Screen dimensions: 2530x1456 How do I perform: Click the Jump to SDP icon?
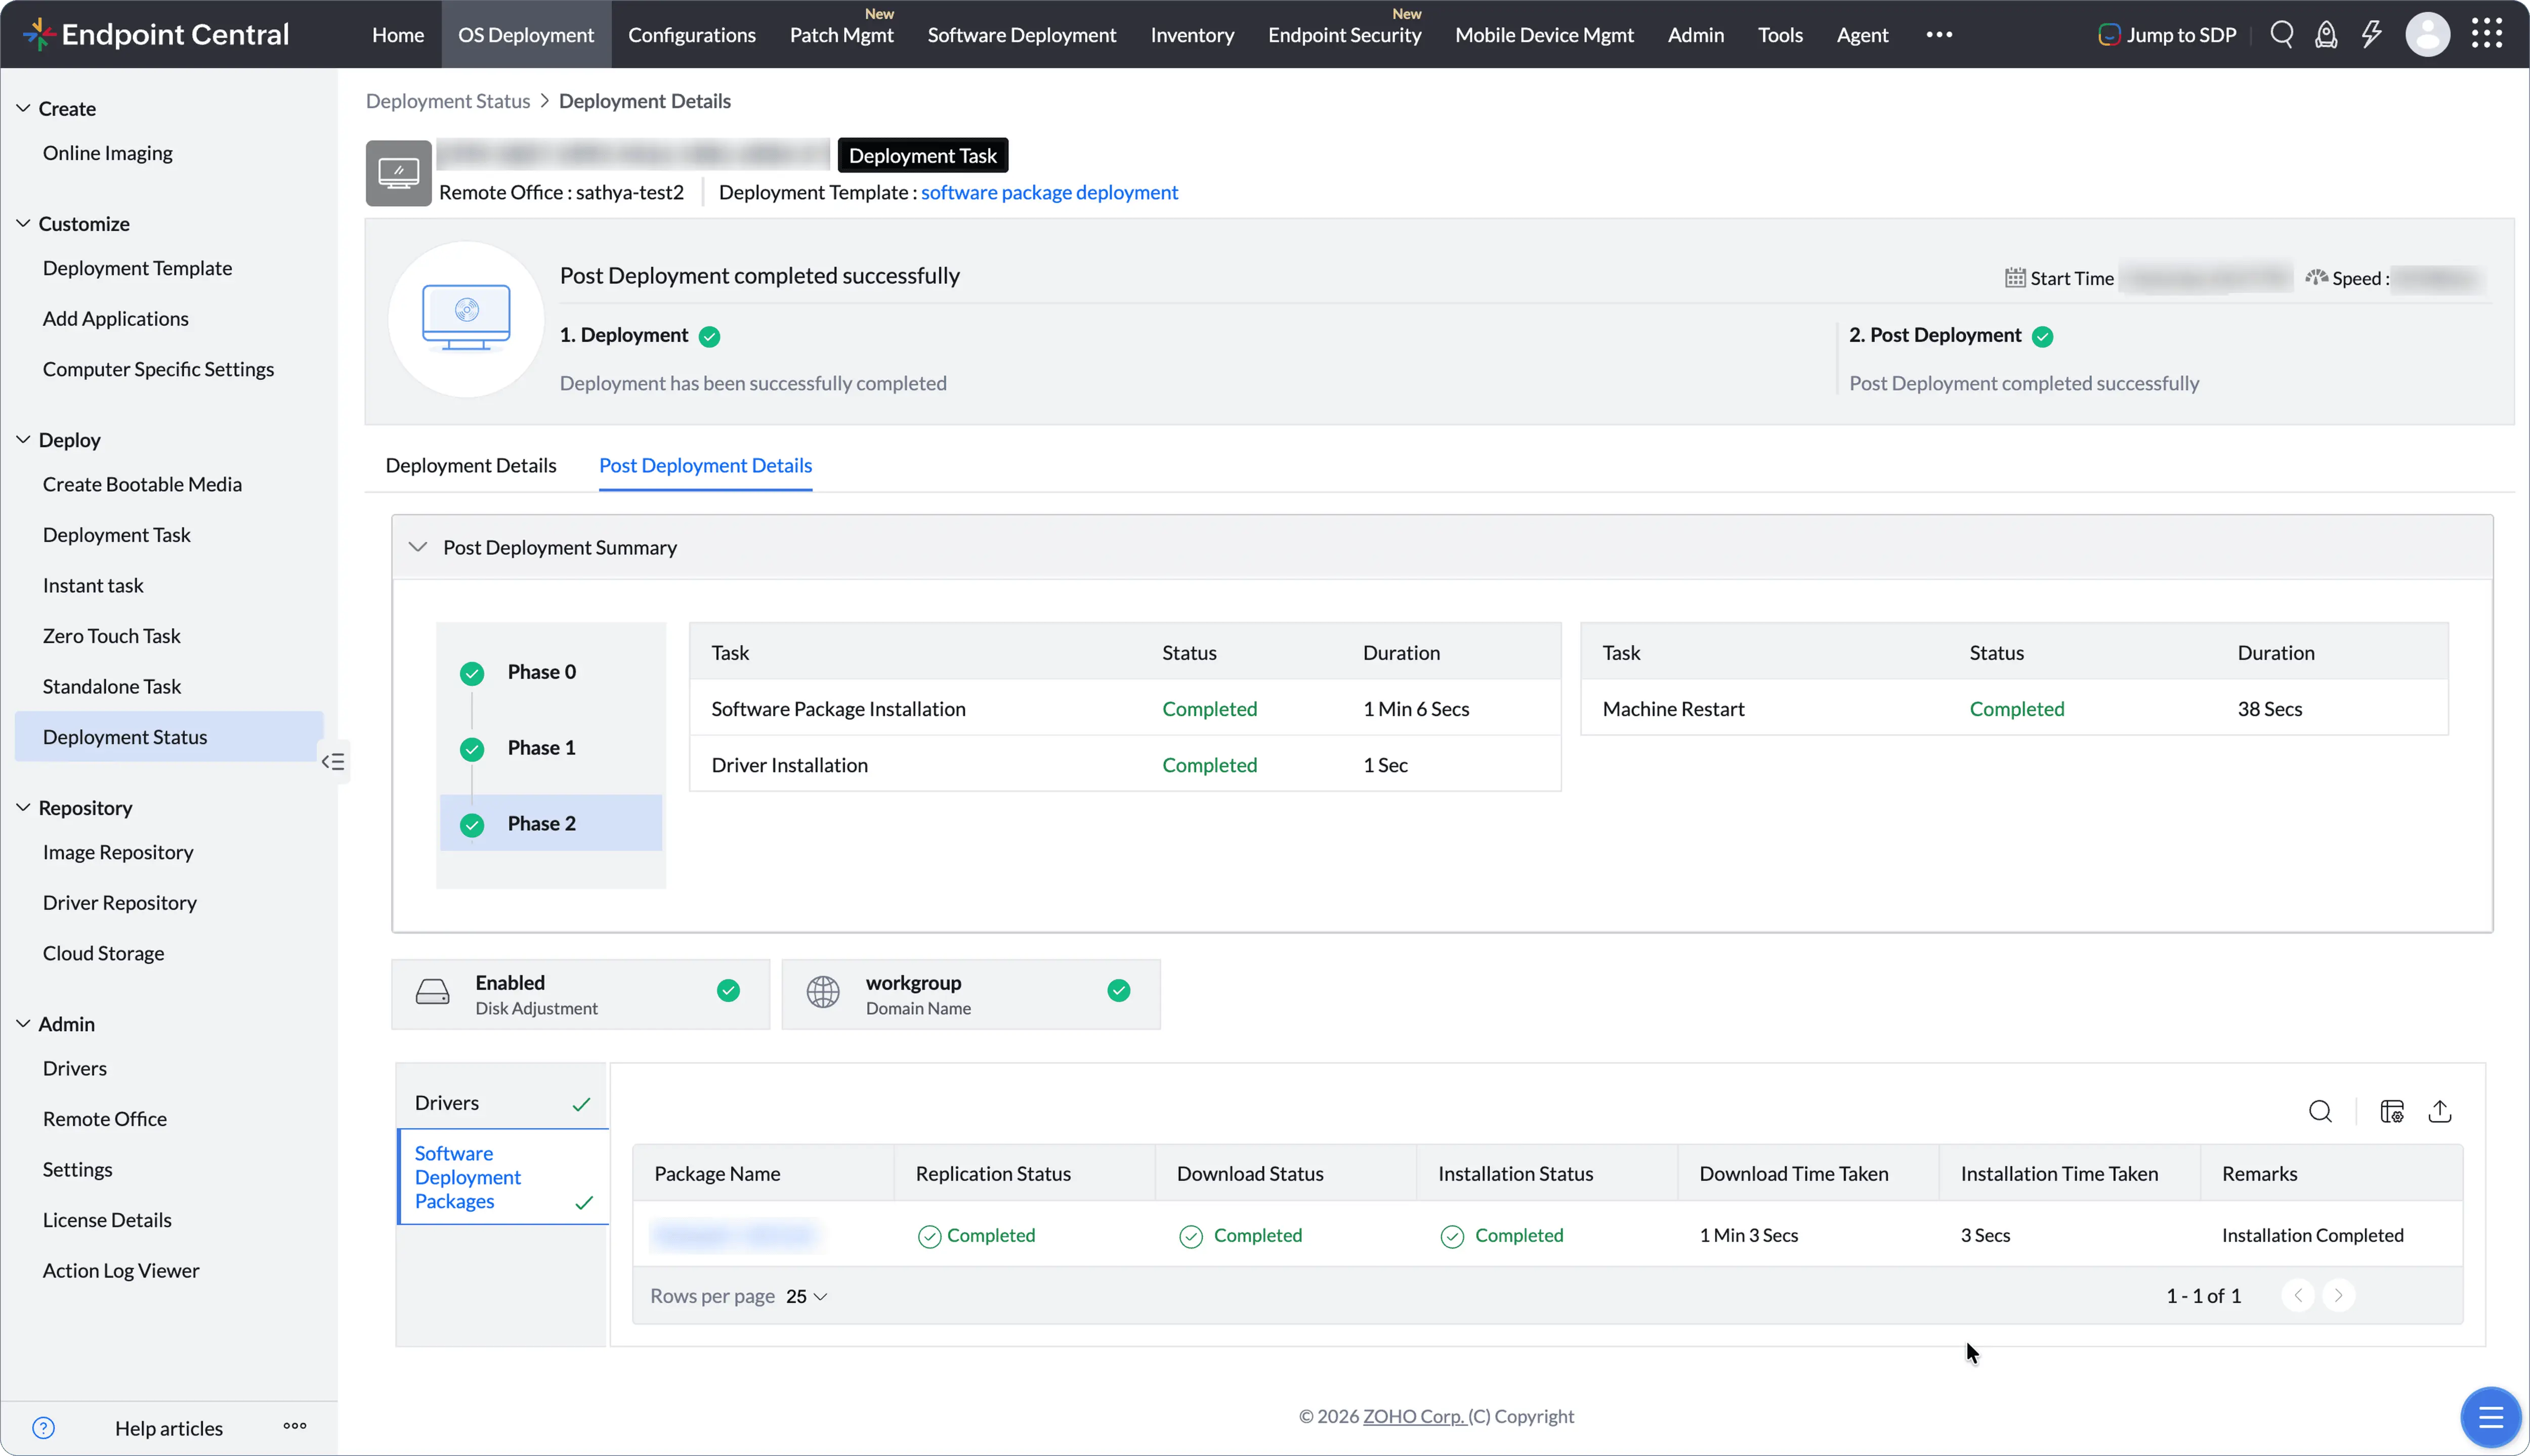click(x=2109, y=34)
